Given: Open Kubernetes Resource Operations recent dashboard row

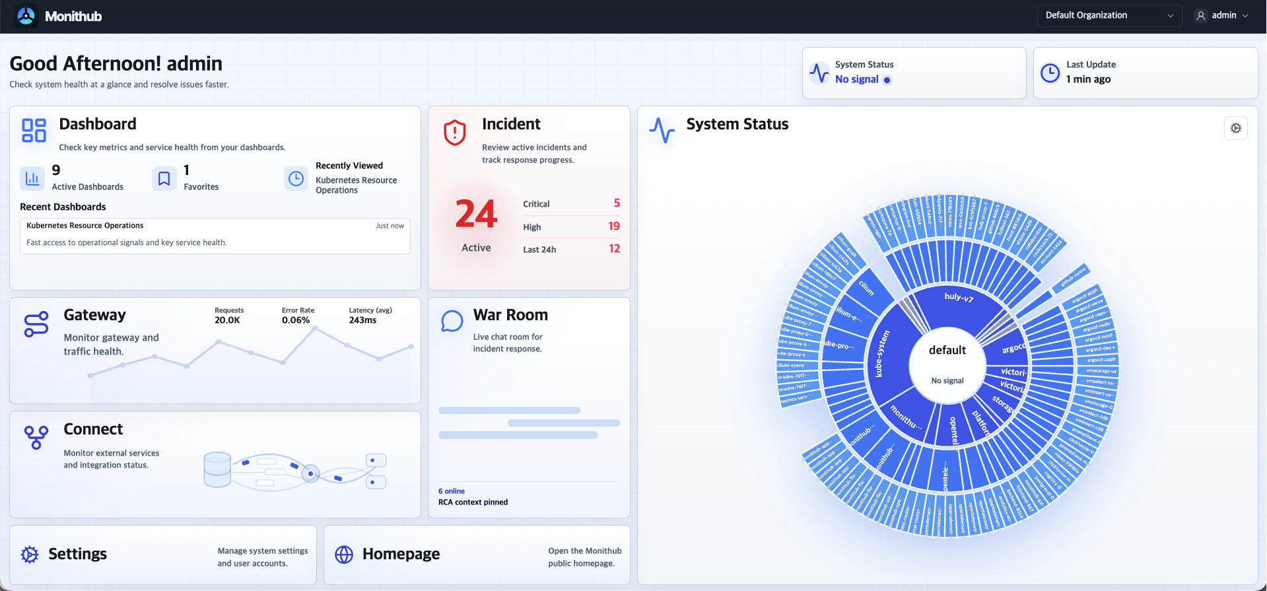Looking at the screenshot, I should 215,235.
